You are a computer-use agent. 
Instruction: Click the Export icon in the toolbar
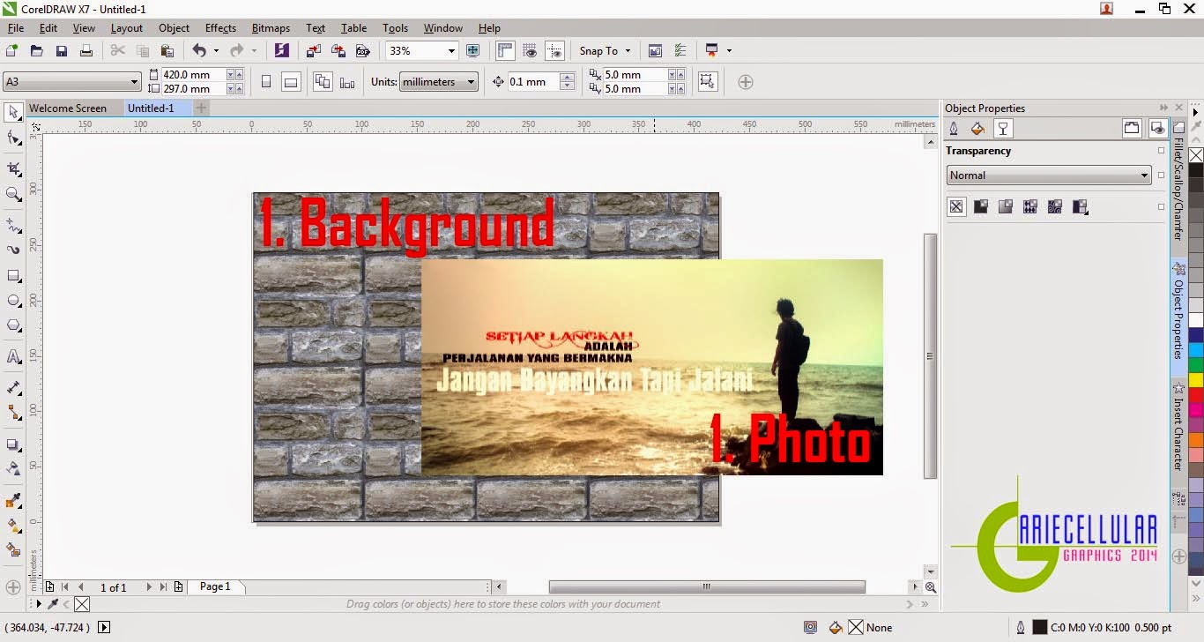(338, 51)
